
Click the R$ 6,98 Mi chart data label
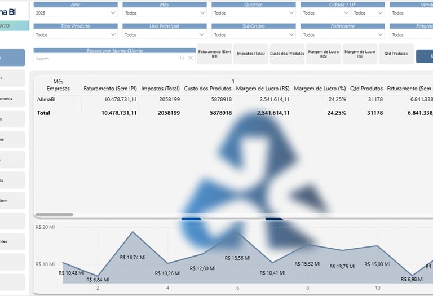[412, 279]
